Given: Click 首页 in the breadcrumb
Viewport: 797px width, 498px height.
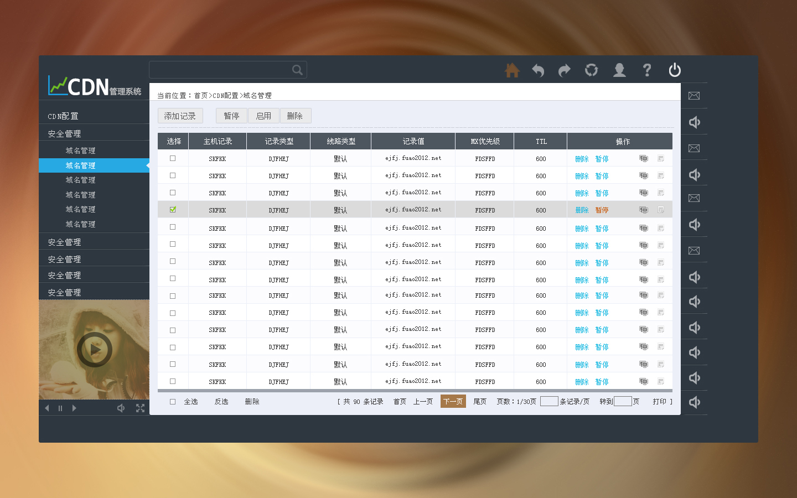Looking at the screenshot, I should [201, 96].
